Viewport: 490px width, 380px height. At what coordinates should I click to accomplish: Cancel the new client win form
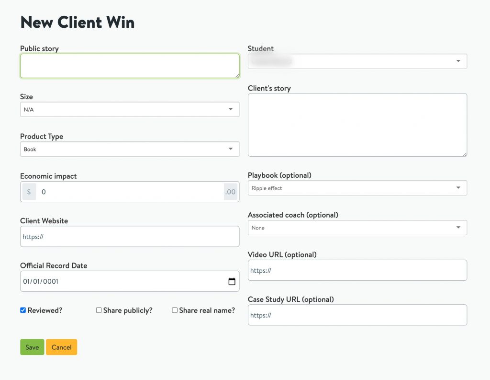(62, 347)
